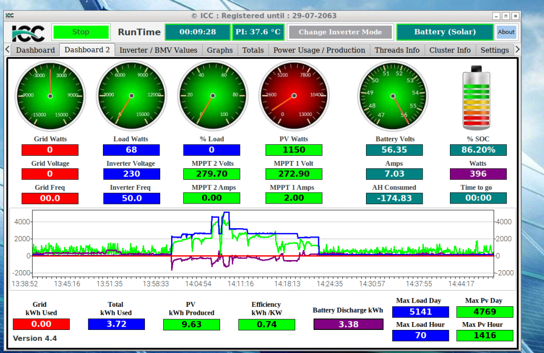
Task: Click the ICC logo in header
Action: coord(28,33)
